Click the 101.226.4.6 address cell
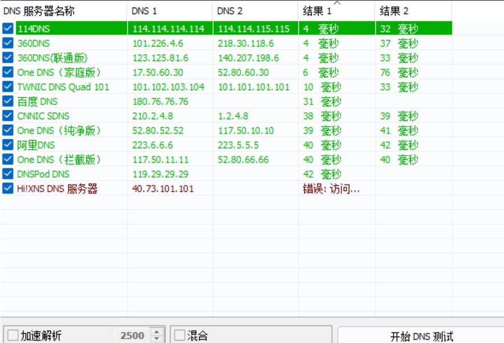This screenshot has width=504, height=343. click(x=170, y=43)
